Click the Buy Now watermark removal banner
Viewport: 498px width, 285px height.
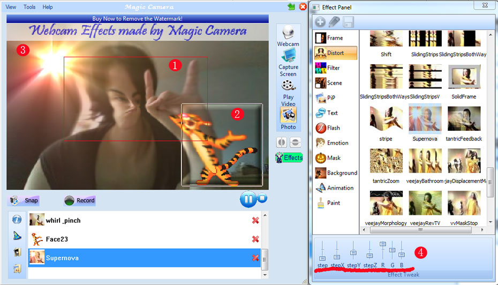pyautogui.click(x=138, y=19)
